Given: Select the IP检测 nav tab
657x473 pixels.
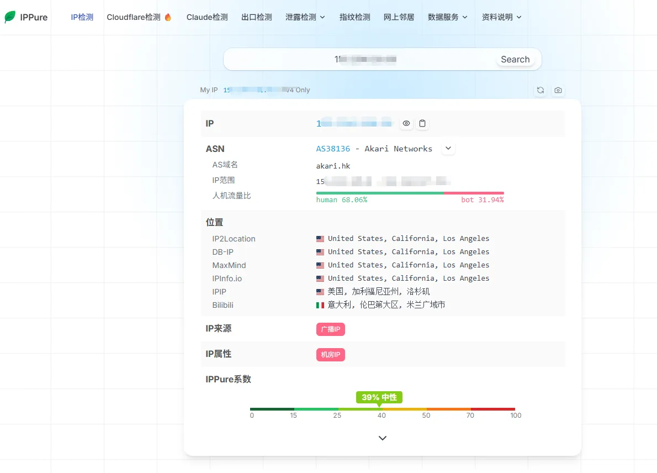Looking at the screenshot, I should pyautogui.click(x=82, y=17).
